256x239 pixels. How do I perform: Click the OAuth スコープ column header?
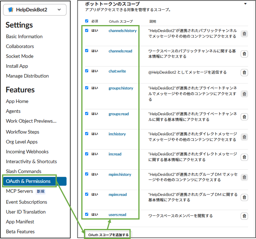point(121,22)
